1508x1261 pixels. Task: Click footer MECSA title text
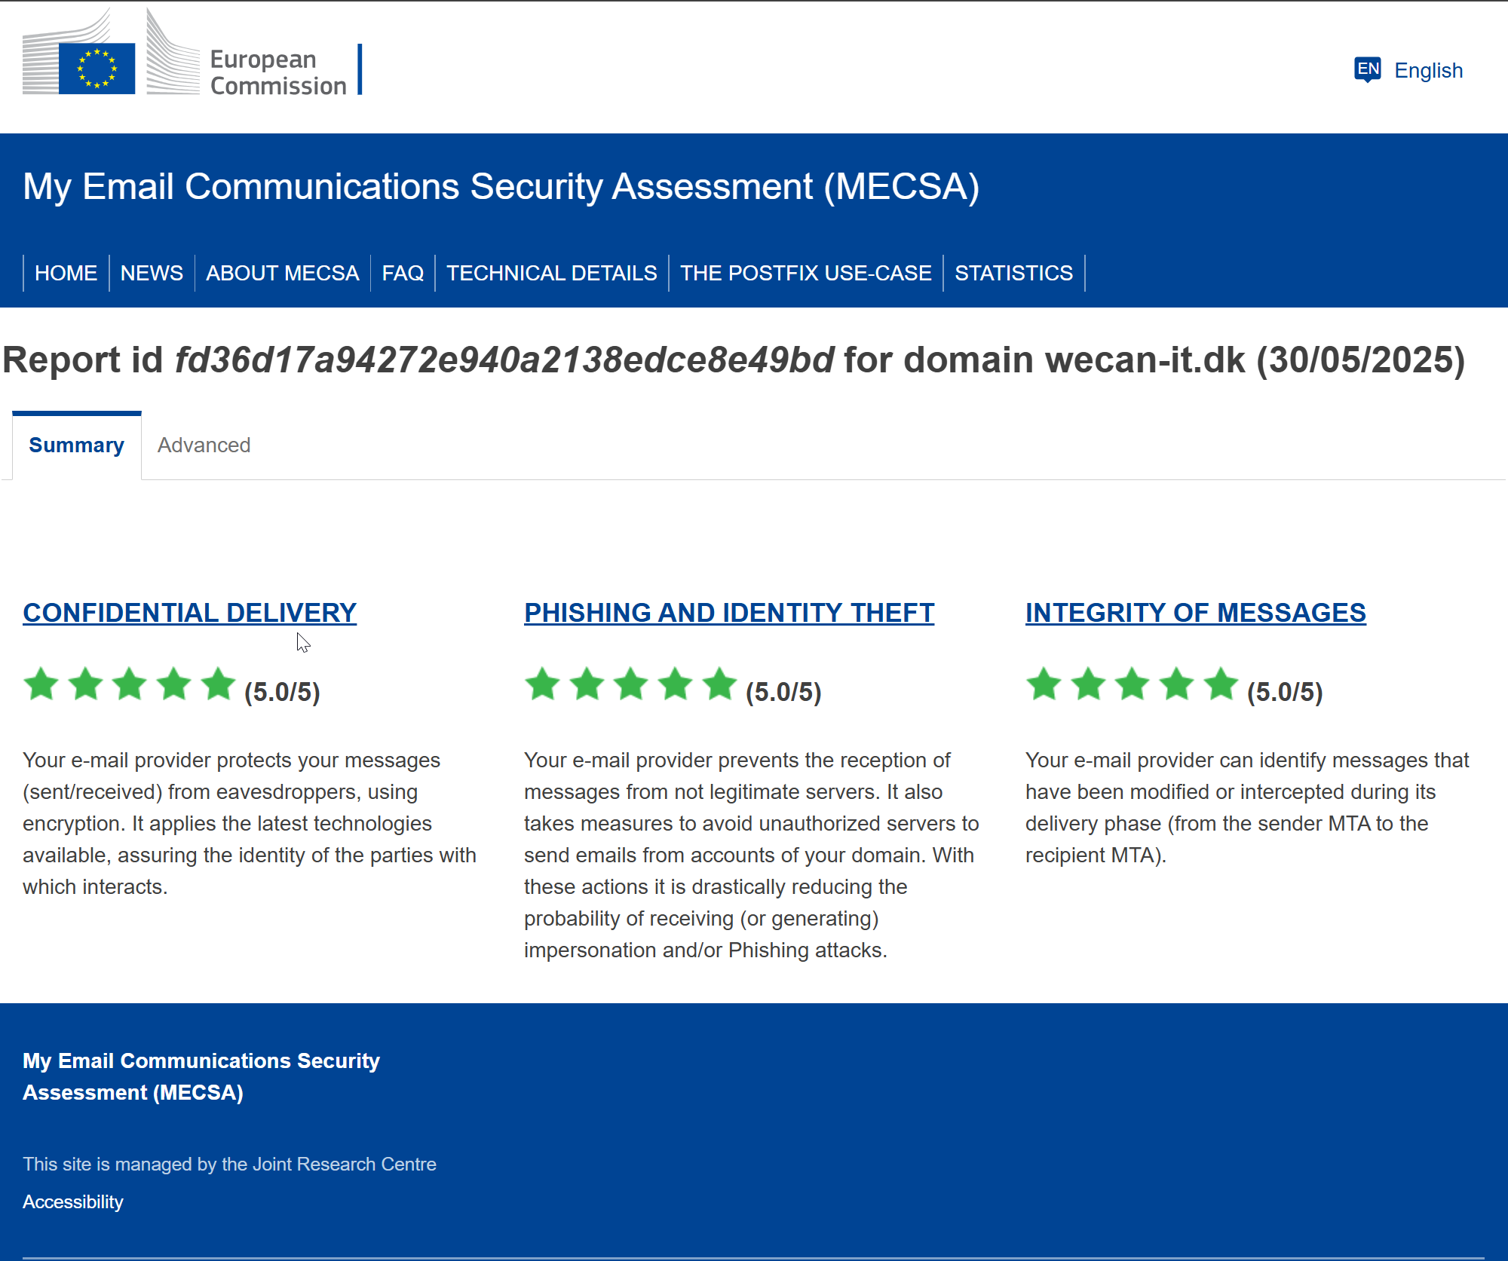click(201, 1076)
